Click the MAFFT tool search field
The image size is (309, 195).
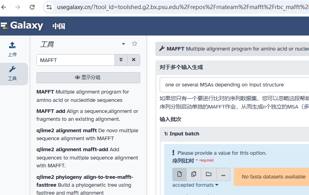(x=76, y=60)
